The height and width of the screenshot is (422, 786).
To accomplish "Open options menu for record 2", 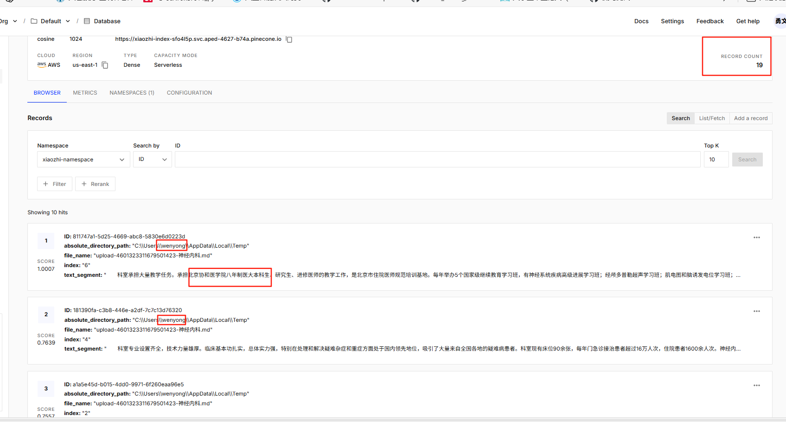I will tap(756, 311).
